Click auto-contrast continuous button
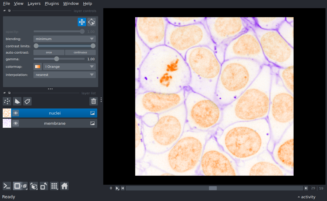The image size is (327, 201). pyautogui.click(x=80, y=52)
